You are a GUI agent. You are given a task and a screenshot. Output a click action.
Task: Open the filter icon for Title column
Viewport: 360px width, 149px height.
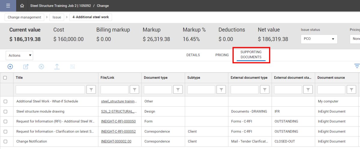91,90
